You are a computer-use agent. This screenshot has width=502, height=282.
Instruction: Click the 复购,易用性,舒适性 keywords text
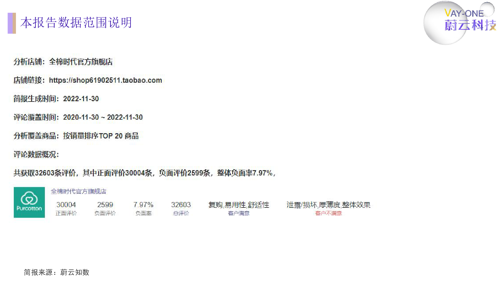(238, 205)
